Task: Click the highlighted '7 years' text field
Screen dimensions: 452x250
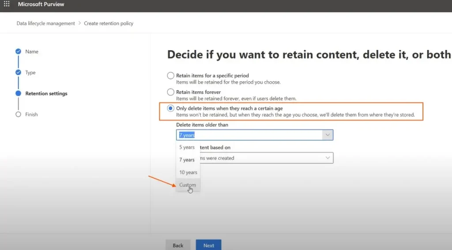Action: 249,135
